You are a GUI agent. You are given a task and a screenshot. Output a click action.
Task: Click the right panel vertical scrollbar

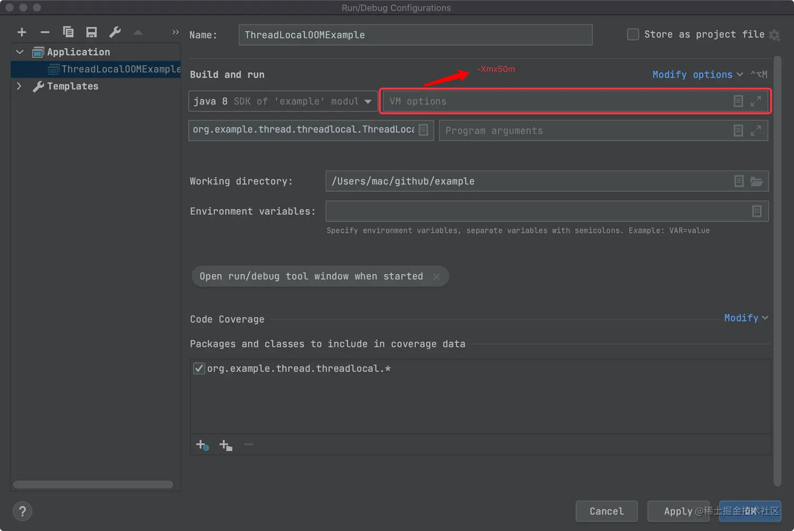pyautogui.click(x=778, y=270)
